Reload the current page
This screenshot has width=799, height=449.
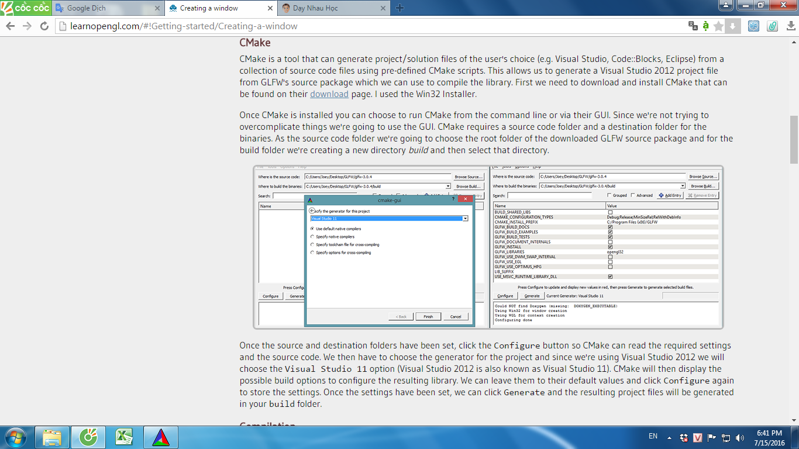click(44, 26)
